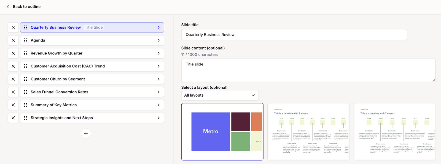Click the back arrow icon beside Back to outline
Image resolution: width=441 pixels, height=164 pixels.
pyautogui.click(x=8, y=7)
